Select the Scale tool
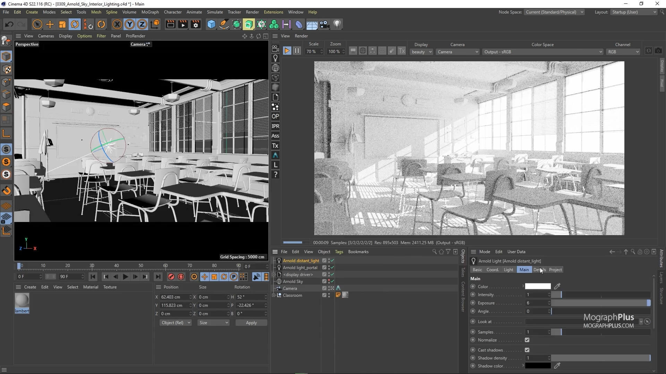 pyautogui.click(x=62, y=24)
